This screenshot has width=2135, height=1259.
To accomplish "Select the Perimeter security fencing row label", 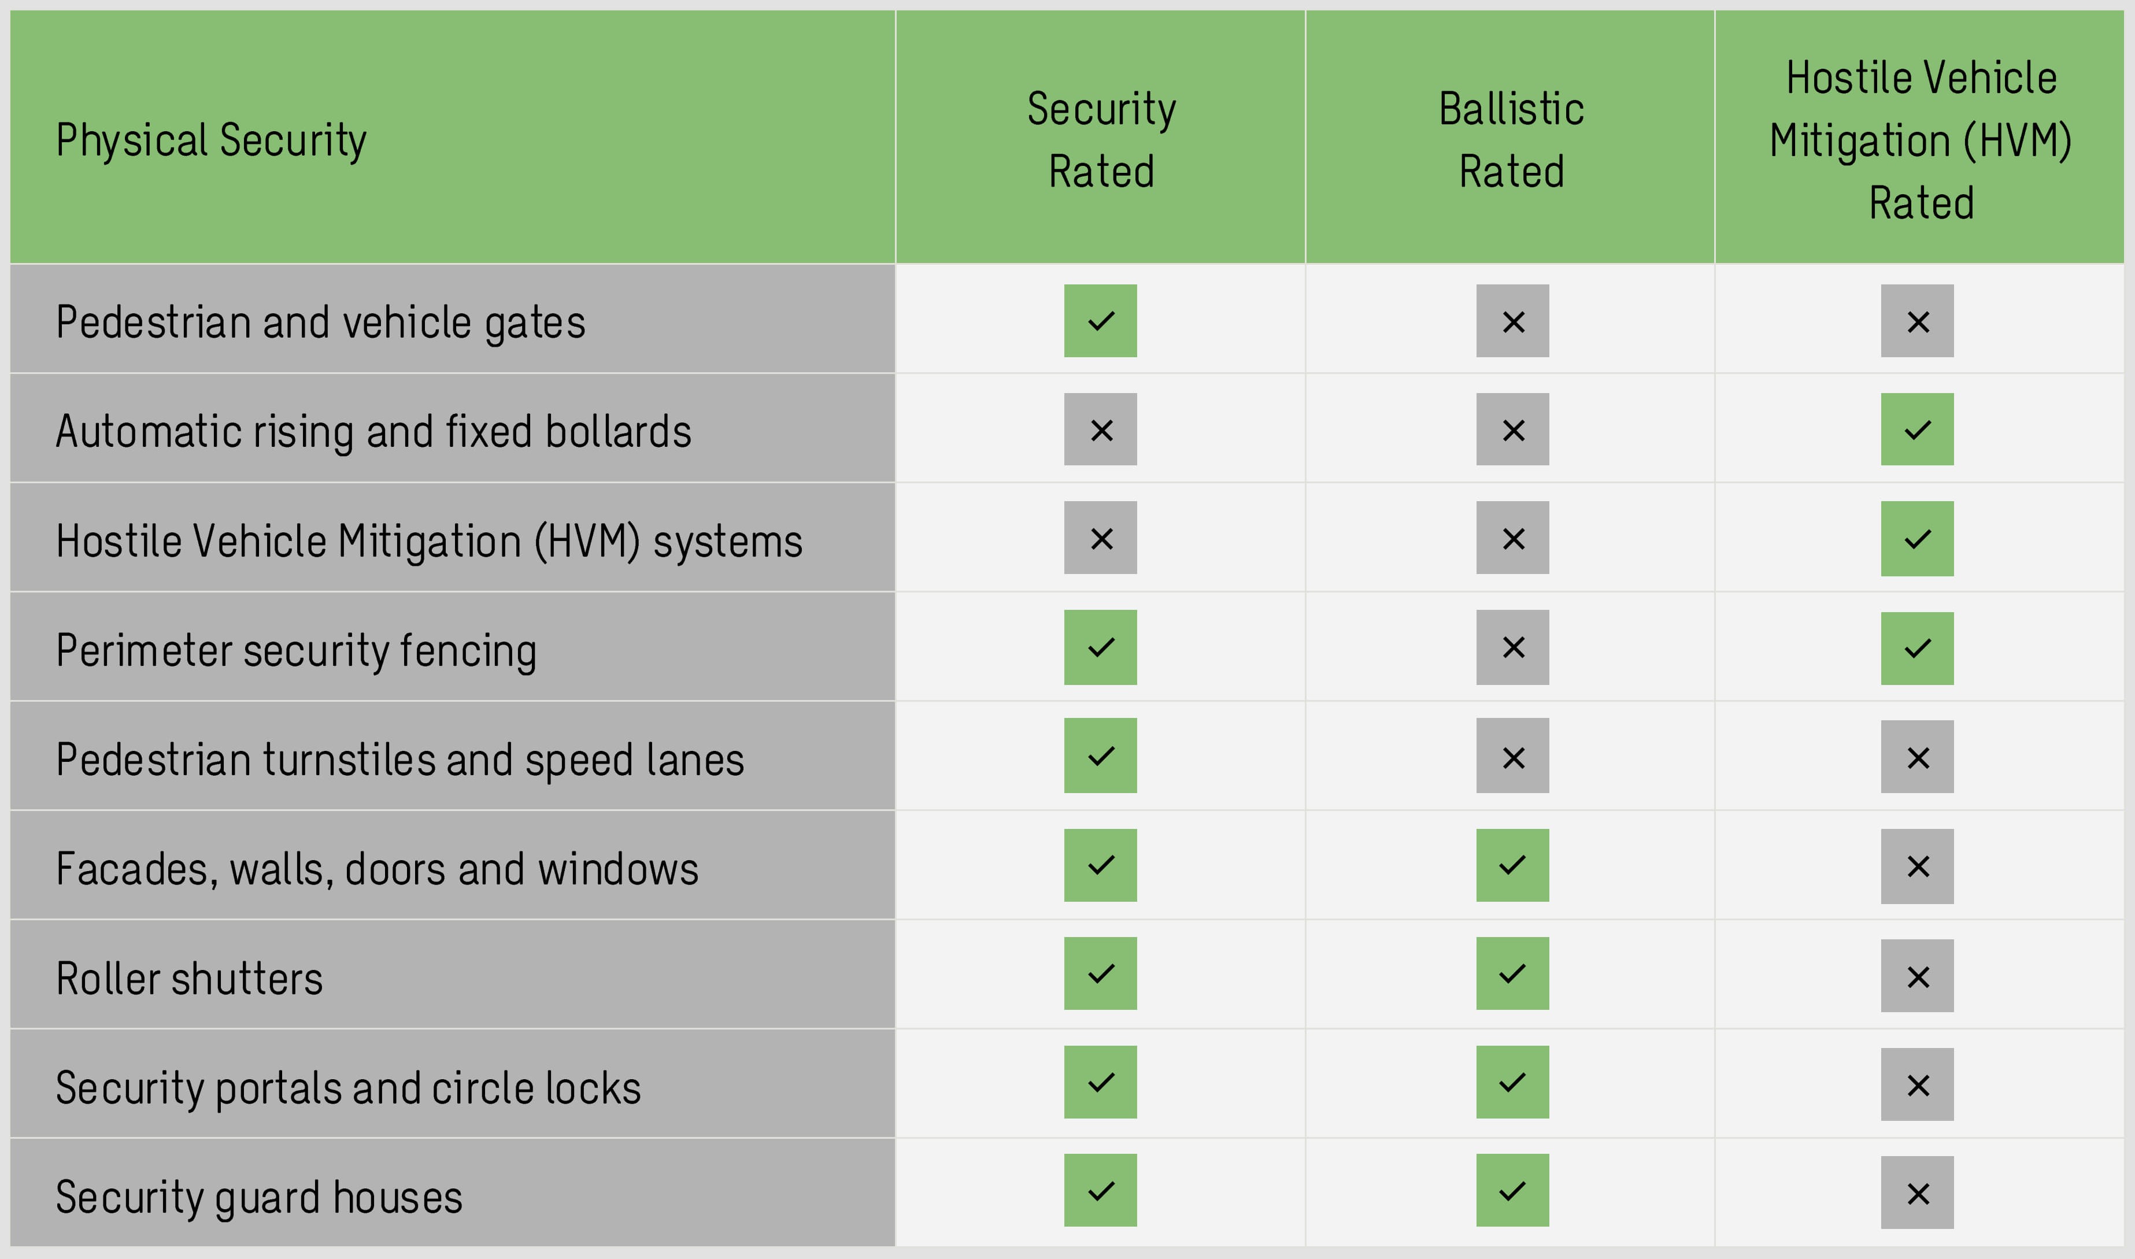I will pos(296,650).
